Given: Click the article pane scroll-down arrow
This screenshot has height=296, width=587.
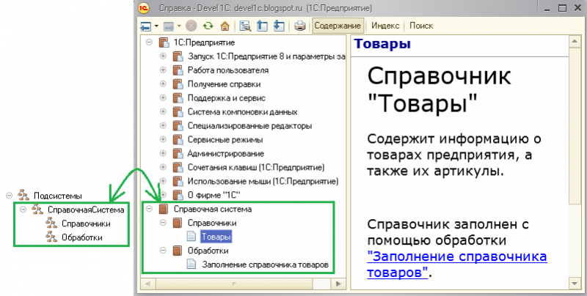Looking at the screenshot, I should coord(575,284).
